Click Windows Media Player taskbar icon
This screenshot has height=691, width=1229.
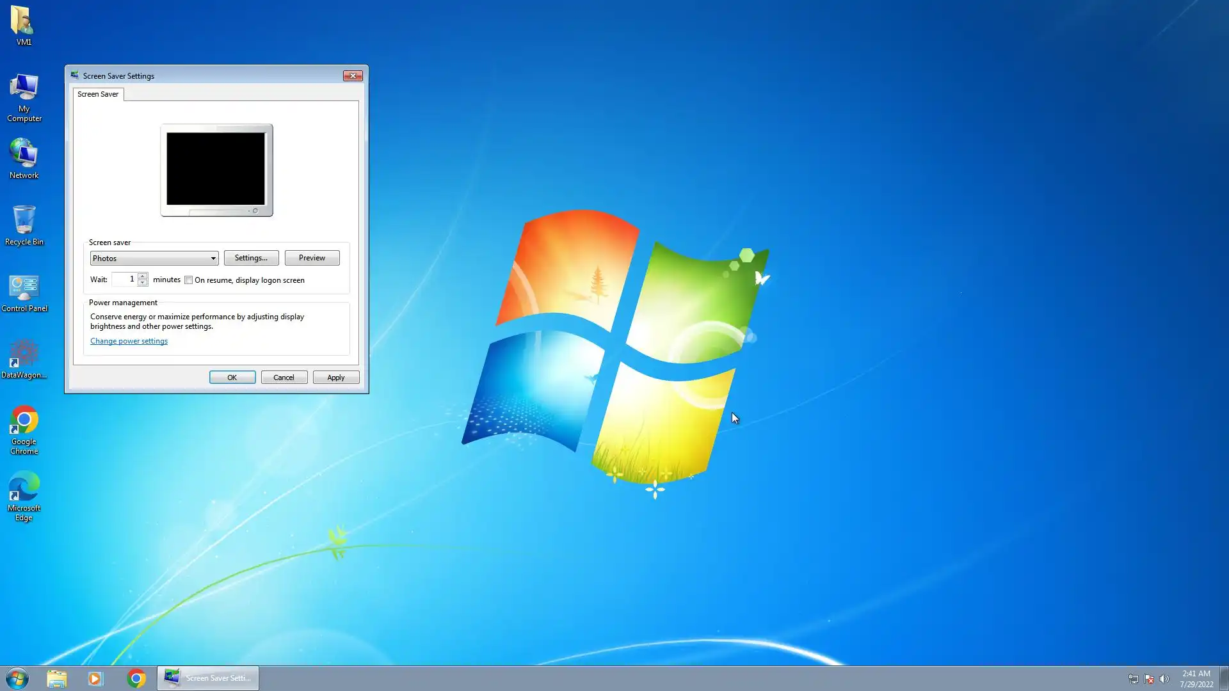pos(95,678)
